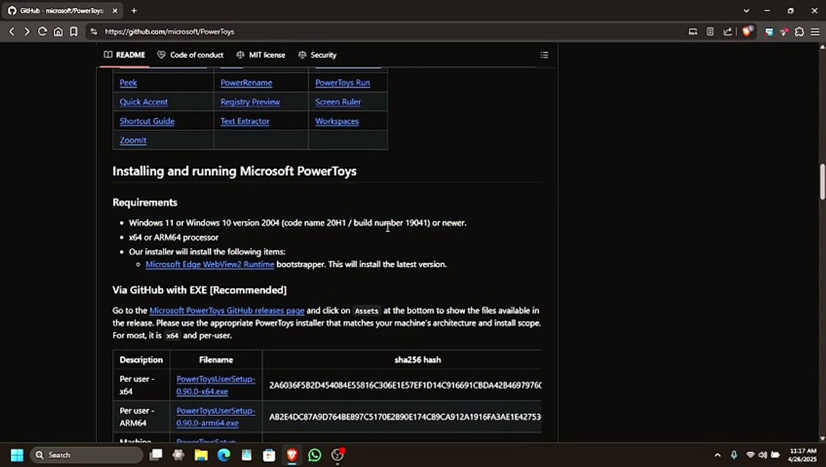826x467 pixels.
Task: Click the microphone tray icon
Action: tap(734, 455)
